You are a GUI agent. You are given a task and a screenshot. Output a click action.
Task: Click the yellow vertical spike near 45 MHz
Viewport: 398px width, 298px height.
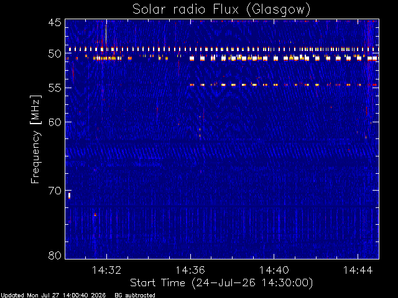pos(106,34)
